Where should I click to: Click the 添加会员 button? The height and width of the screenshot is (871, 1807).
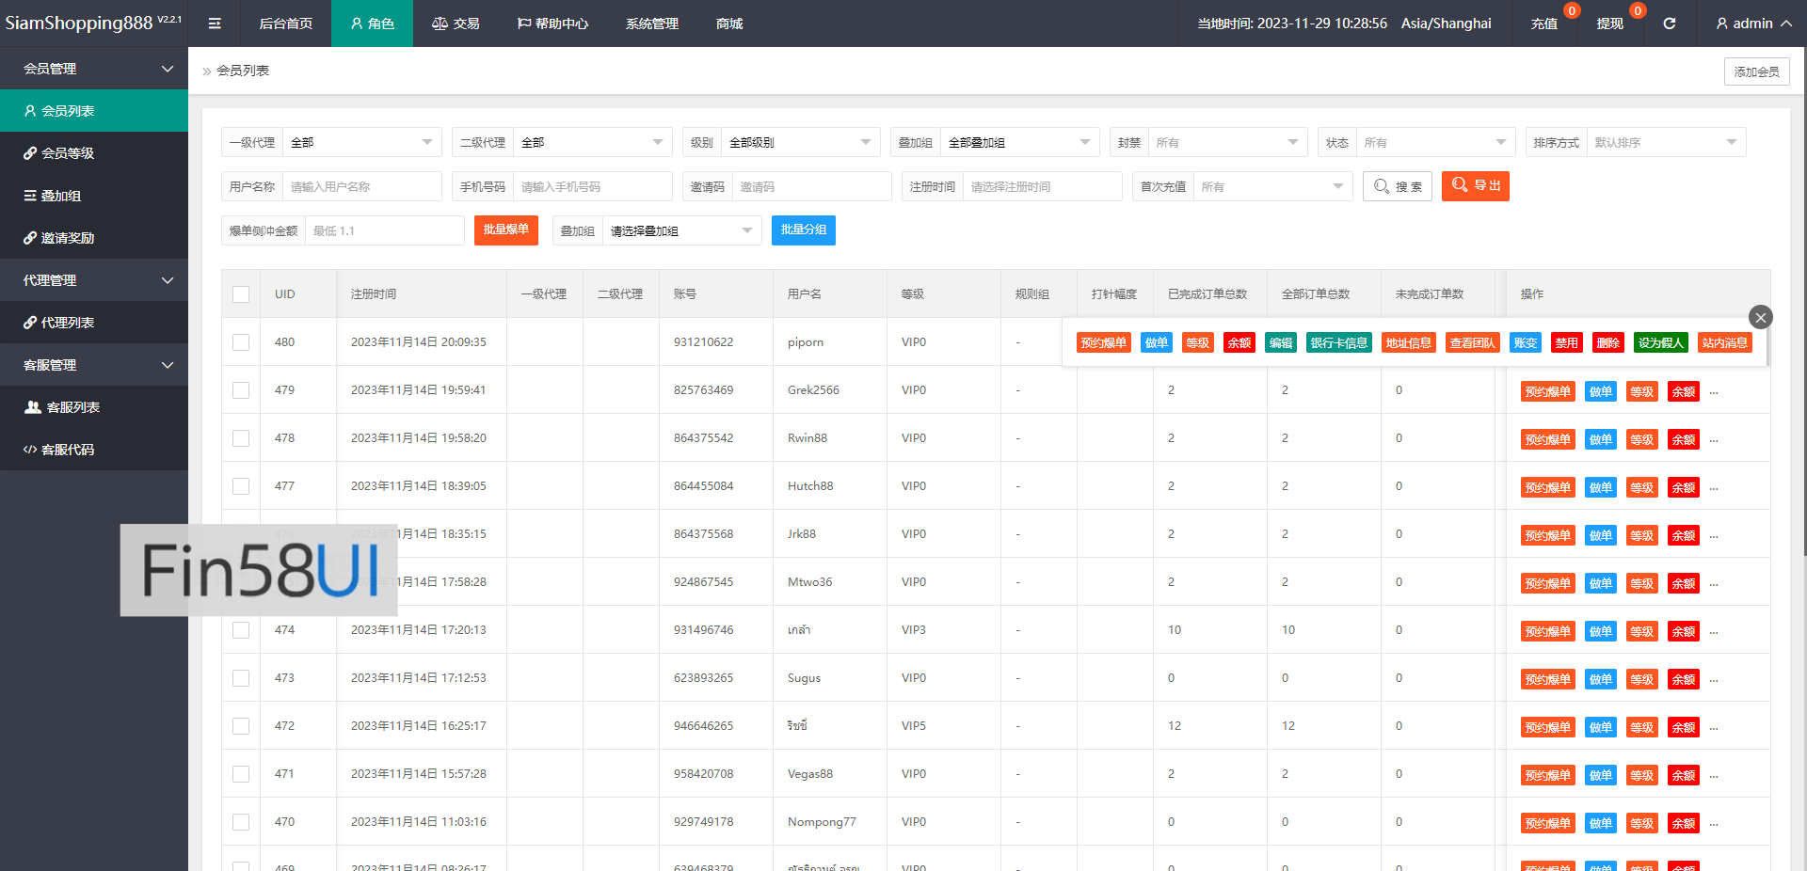[x=1756, y=71]
